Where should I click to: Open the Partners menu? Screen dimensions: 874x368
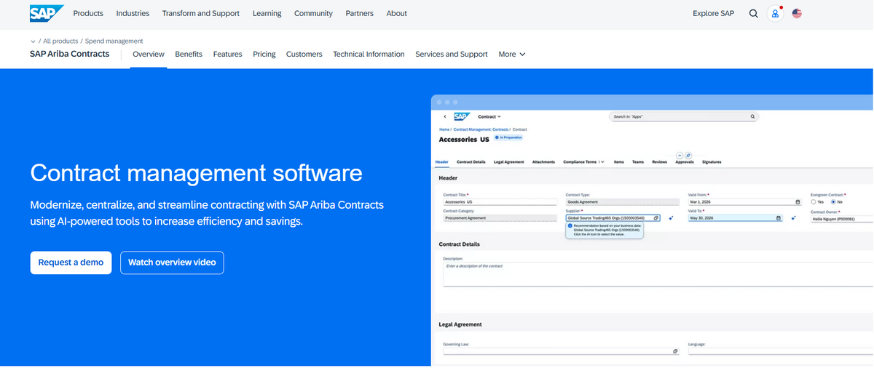pyautogui.click(x=360, y=13)
